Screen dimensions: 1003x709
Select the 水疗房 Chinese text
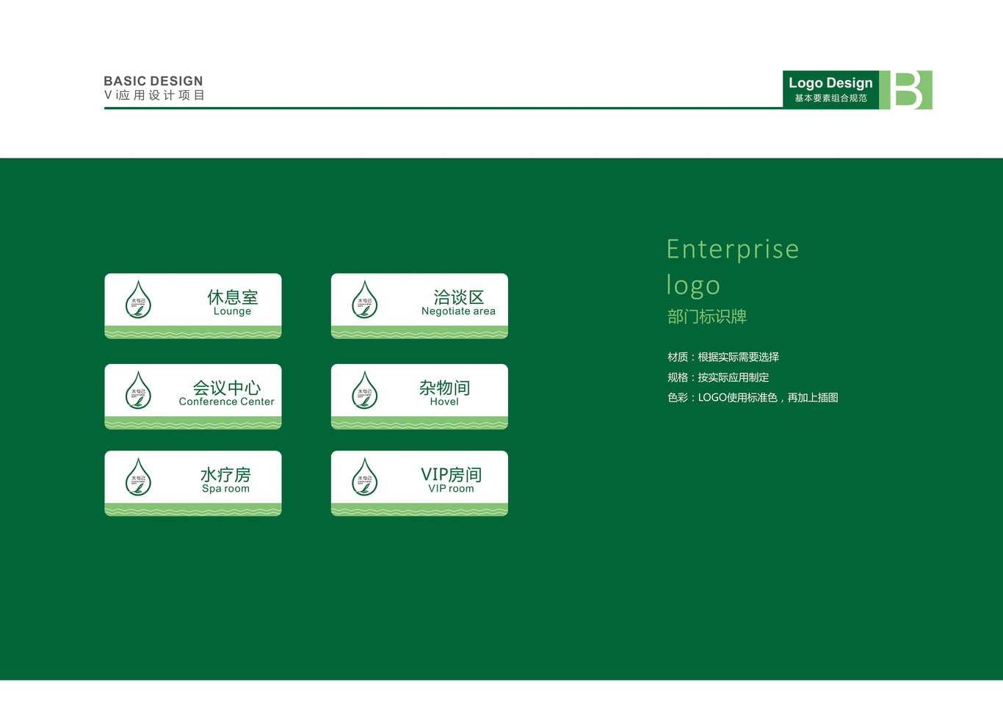[x=225, y=475]
